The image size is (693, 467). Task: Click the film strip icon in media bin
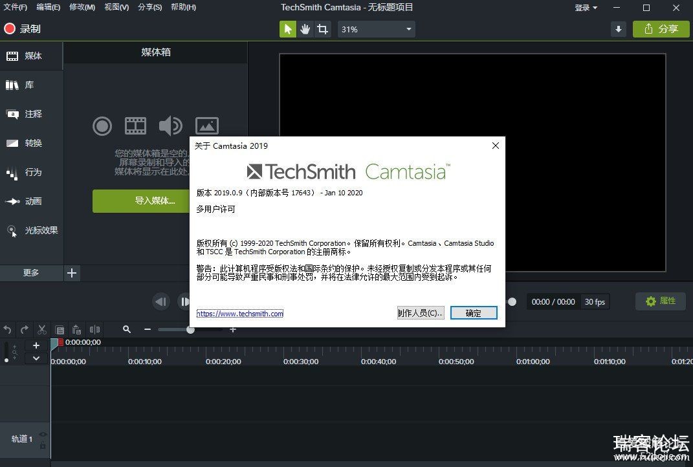135,126
